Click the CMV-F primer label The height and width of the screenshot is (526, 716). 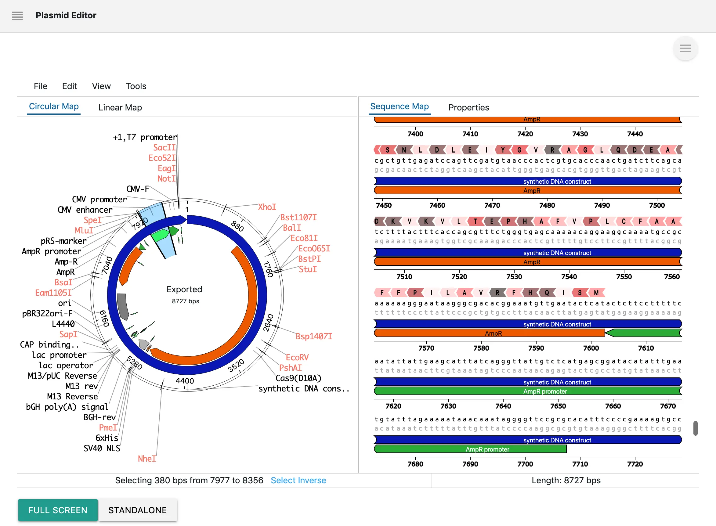(x=138, y=189)
